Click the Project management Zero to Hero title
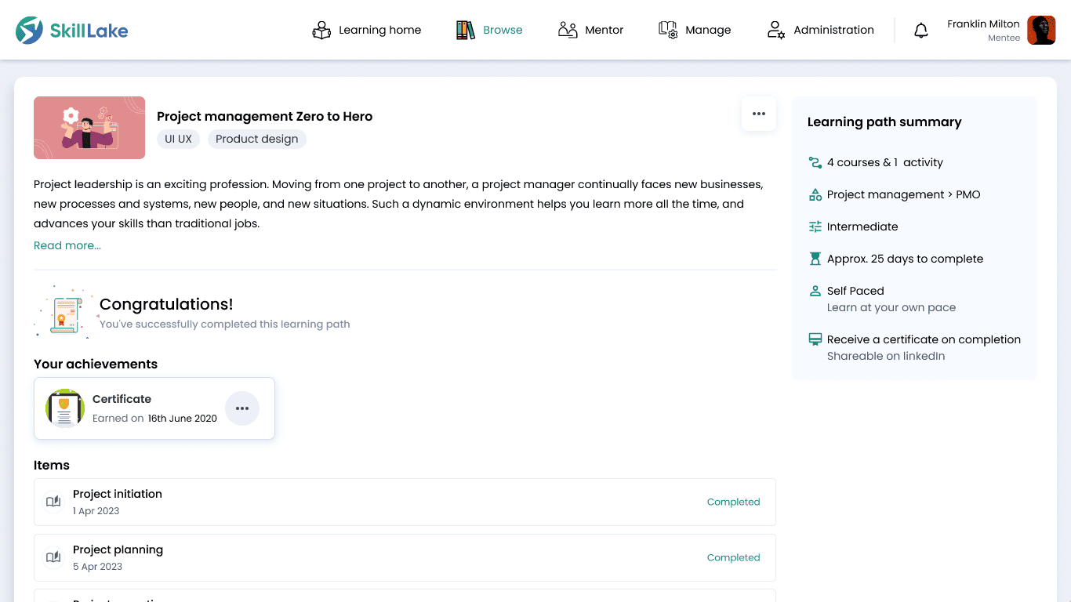 coord(265,116)
